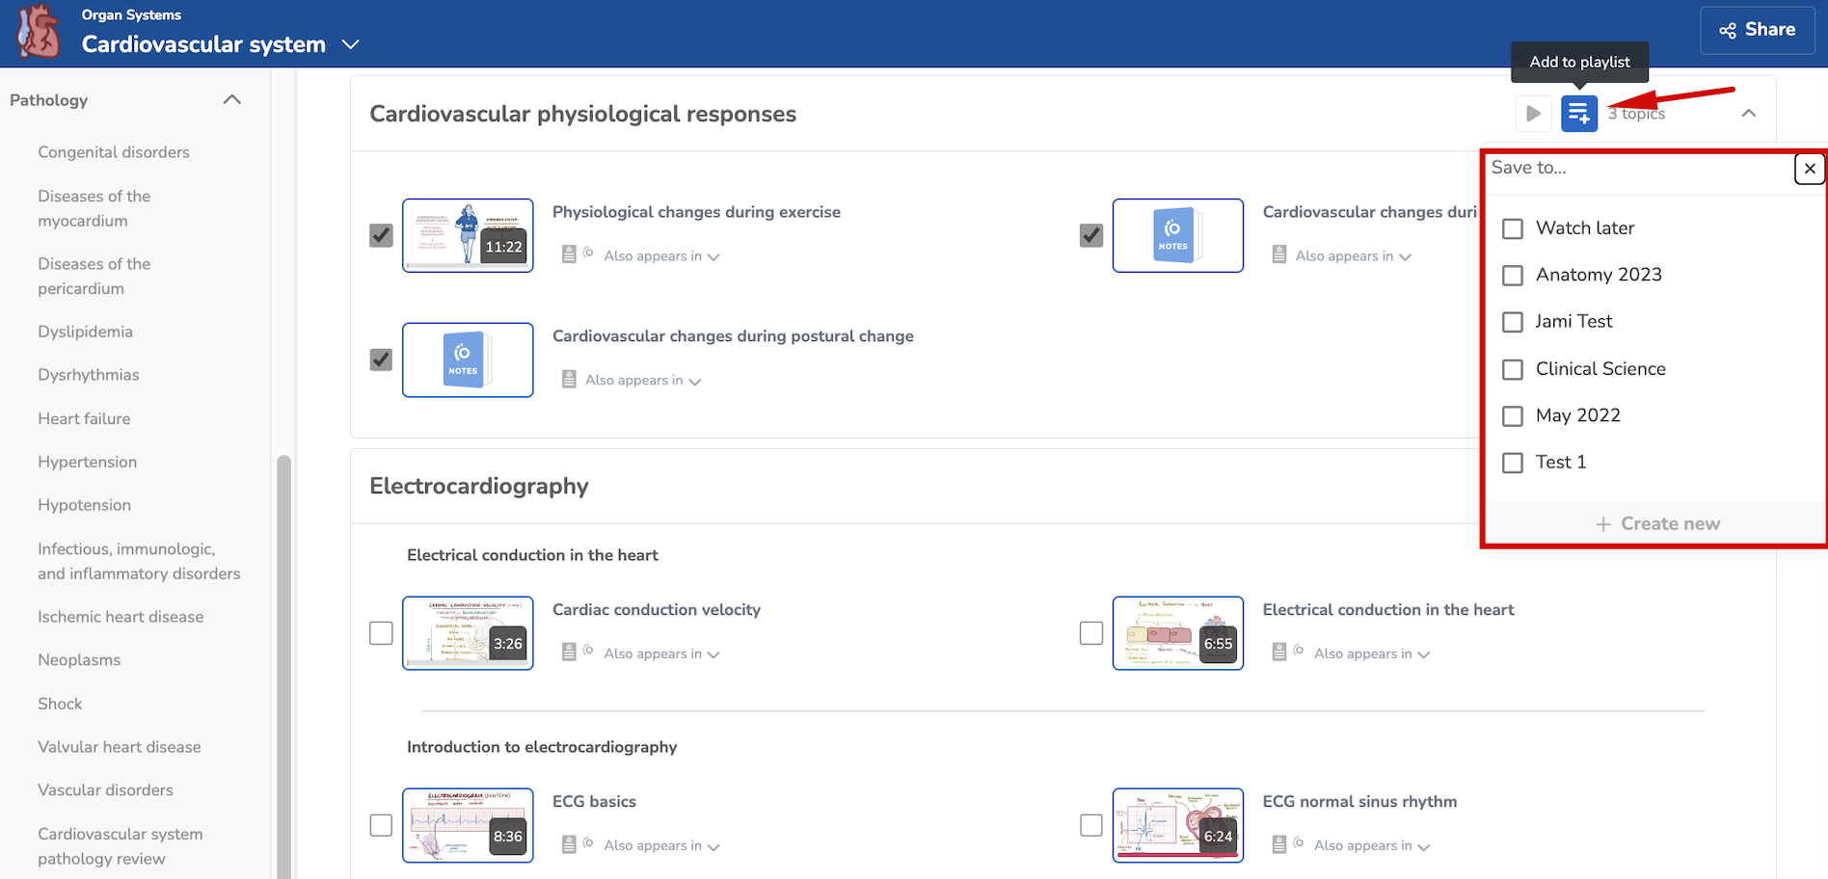
Task: Tick the Anatomy 2023 checkbox
Action: click(x=1513, y=276)
